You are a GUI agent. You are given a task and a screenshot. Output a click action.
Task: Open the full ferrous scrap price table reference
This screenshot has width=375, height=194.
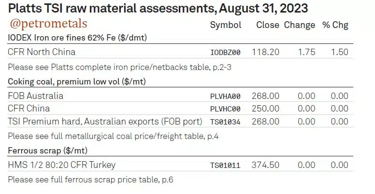(x=91, y=180)
